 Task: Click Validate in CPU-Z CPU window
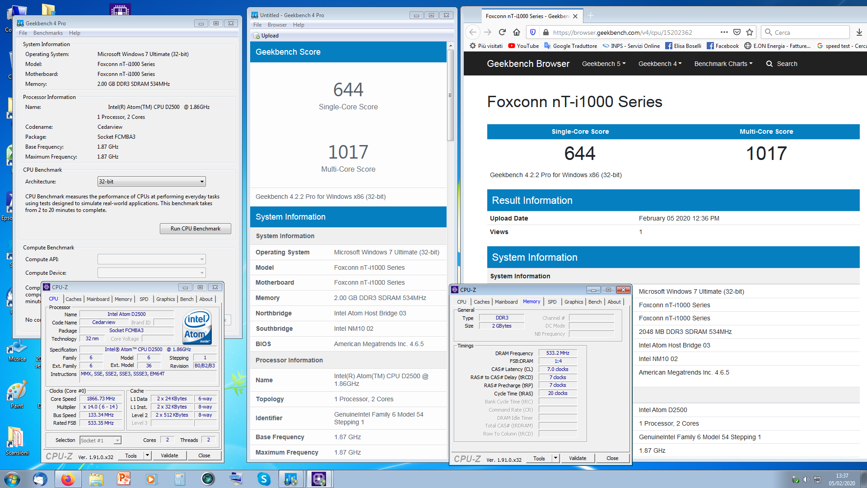pos(169,456)
